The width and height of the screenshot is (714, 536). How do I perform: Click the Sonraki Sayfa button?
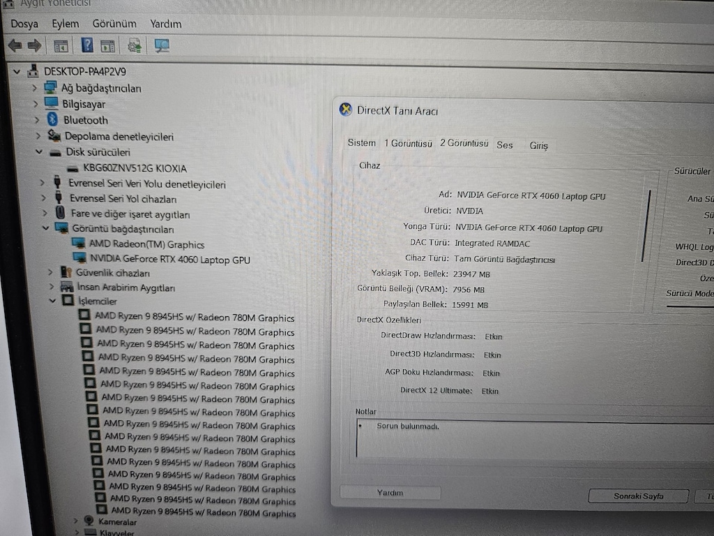[x=639, y=496]
